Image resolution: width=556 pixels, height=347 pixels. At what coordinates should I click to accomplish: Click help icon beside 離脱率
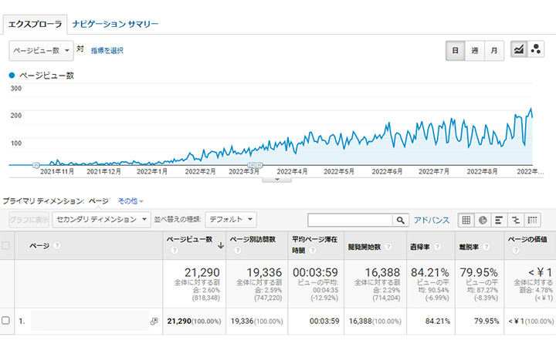[x=486, y=247]
